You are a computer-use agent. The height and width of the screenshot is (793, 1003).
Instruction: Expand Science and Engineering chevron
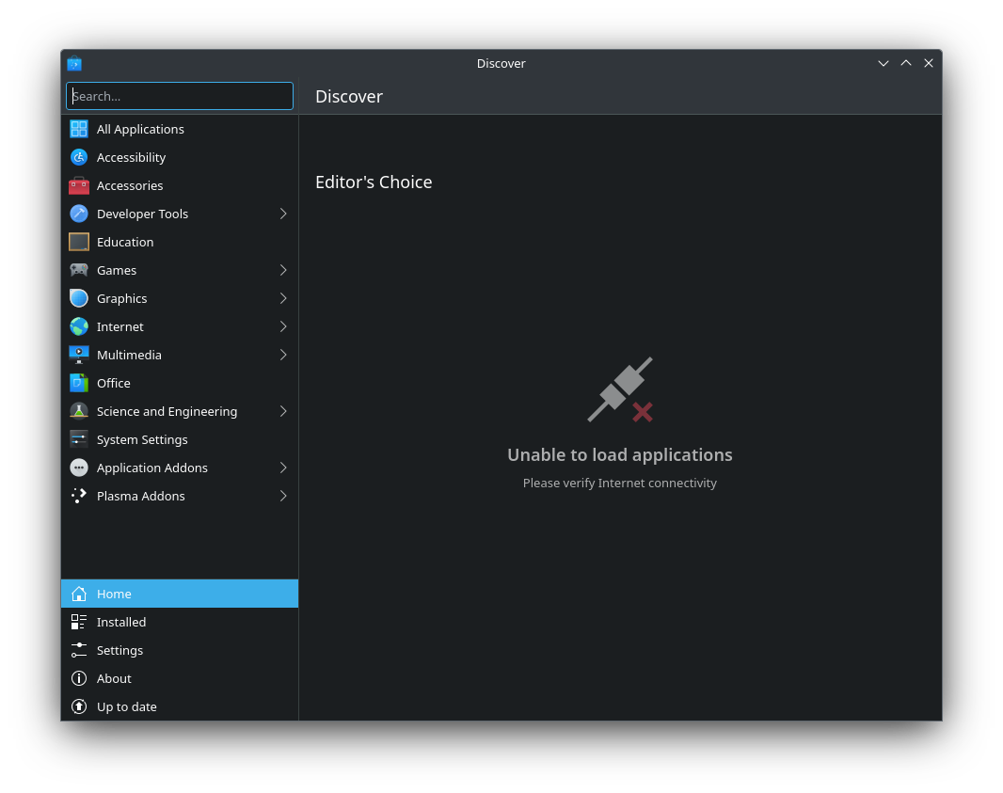(282, 411)
